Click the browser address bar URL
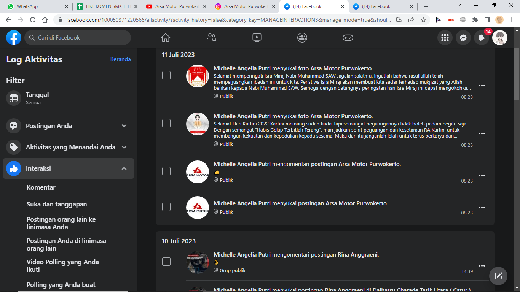 [x=228, y=20]
